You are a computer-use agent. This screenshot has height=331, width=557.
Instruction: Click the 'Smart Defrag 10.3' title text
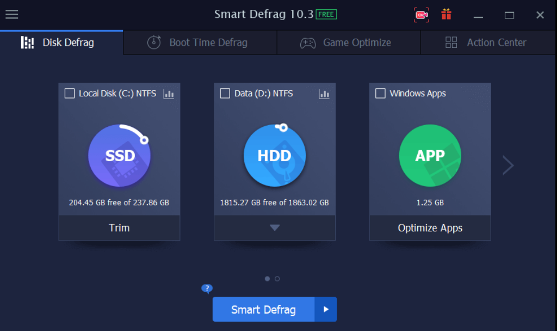point(264,14)
